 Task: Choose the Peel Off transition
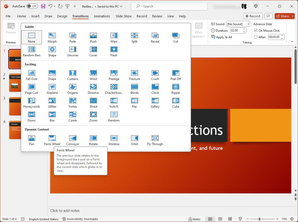click(176, 75)
